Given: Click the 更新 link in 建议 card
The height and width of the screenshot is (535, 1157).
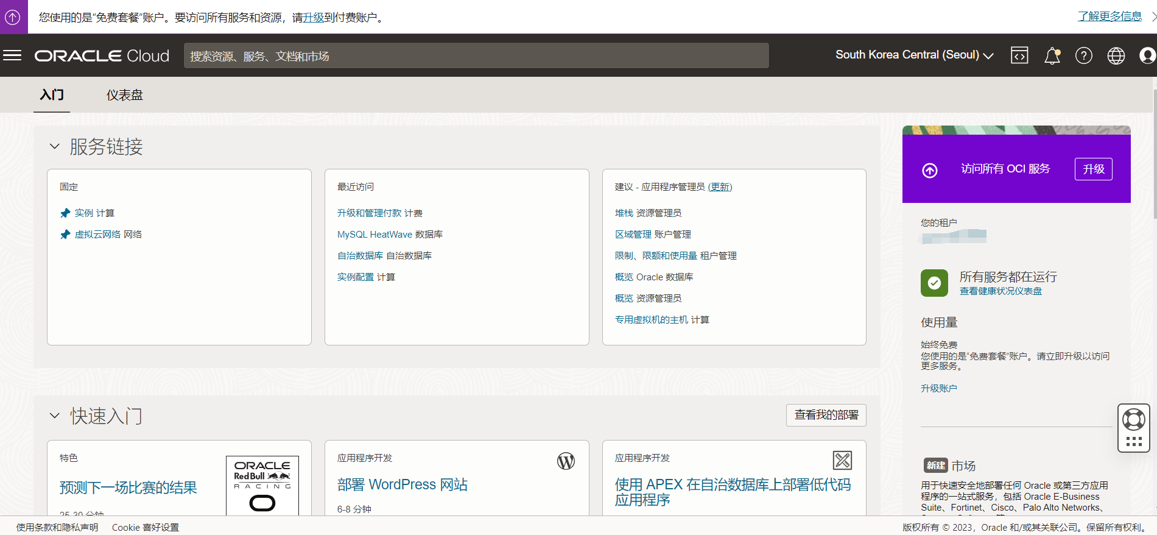Looking at the screenshot, I should coord(720,187).
